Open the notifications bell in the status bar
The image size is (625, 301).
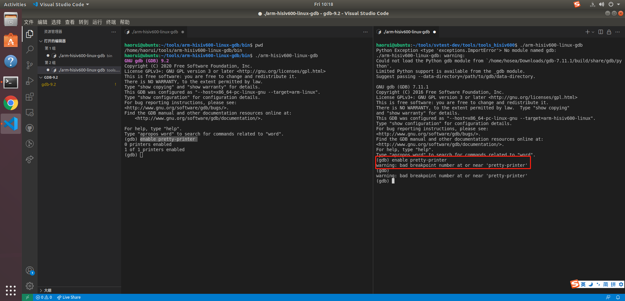[618, 297]
